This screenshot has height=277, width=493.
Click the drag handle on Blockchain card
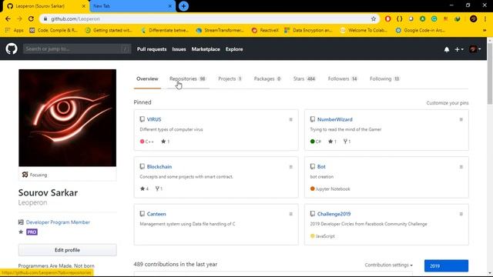pos(291,167)
